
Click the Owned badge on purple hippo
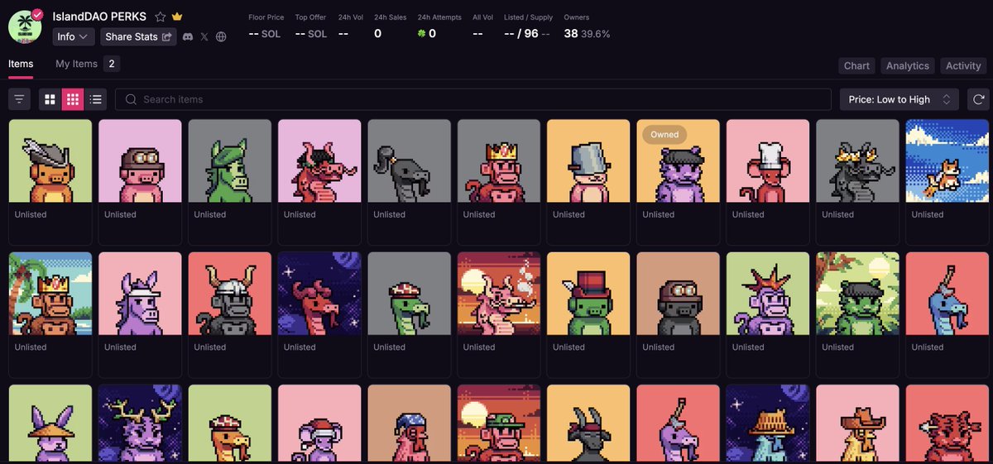[664, 135]
